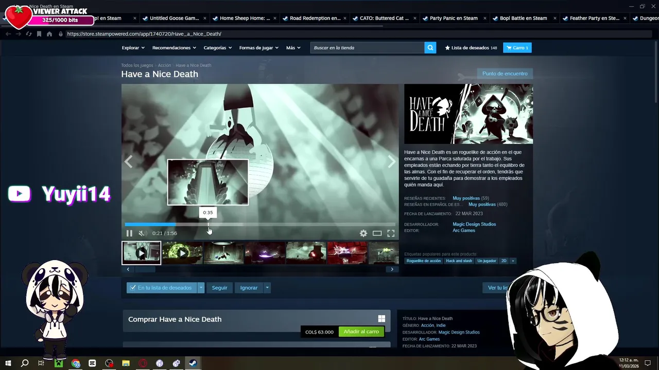Reload the page with the refresh icon
The width and height of the screenshot is (659, 370).
[x=28, y=34]
